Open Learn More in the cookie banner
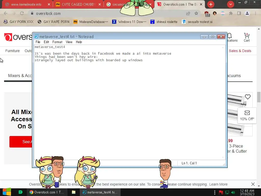The width and height of the screenshot is (261, 196). tap(218, 184)
